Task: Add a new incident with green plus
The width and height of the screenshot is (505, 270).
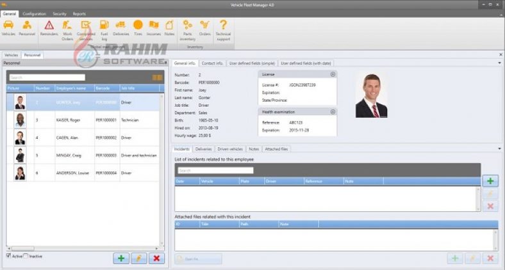Action: coord(490,182)
